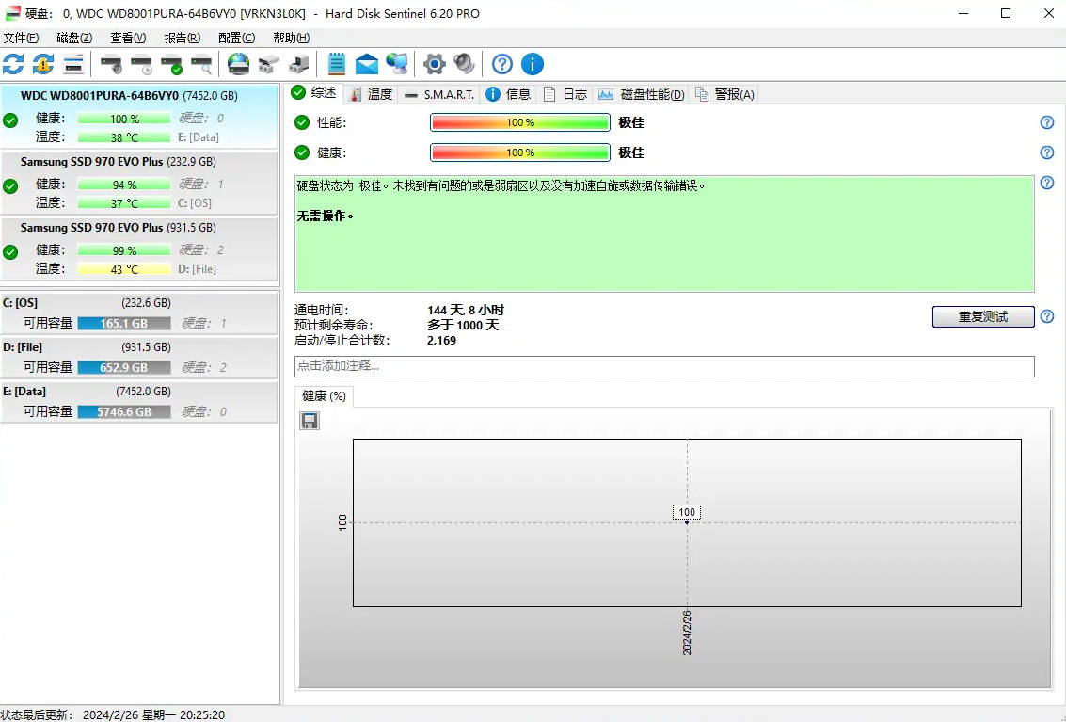Click the globe and monitor network icon
1066x722 pixels.
(397, 64)
